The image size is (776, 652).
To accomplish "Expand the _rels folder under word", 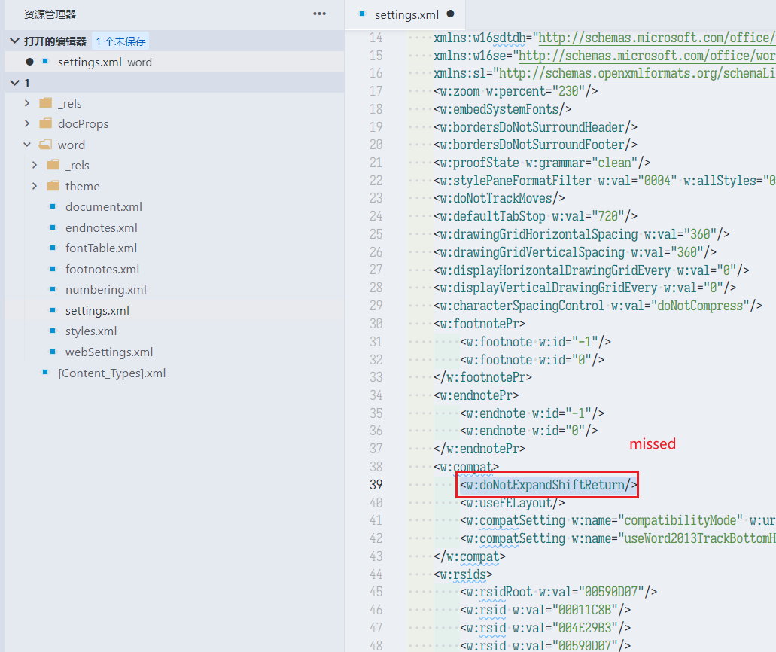I will point(34,165).
